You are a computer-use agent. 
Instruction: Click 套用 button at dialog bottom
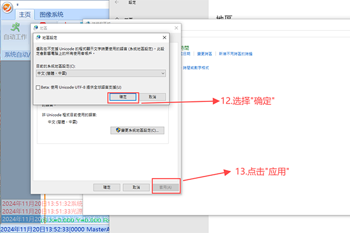pyautogui.click(x=165, y=188)
